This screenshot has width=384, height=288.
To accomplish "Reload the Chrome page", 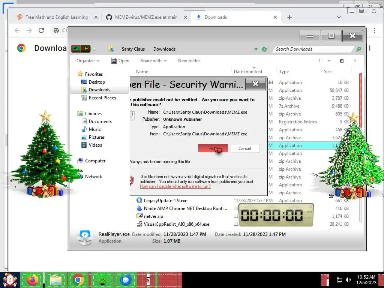I will coord(41,30).
